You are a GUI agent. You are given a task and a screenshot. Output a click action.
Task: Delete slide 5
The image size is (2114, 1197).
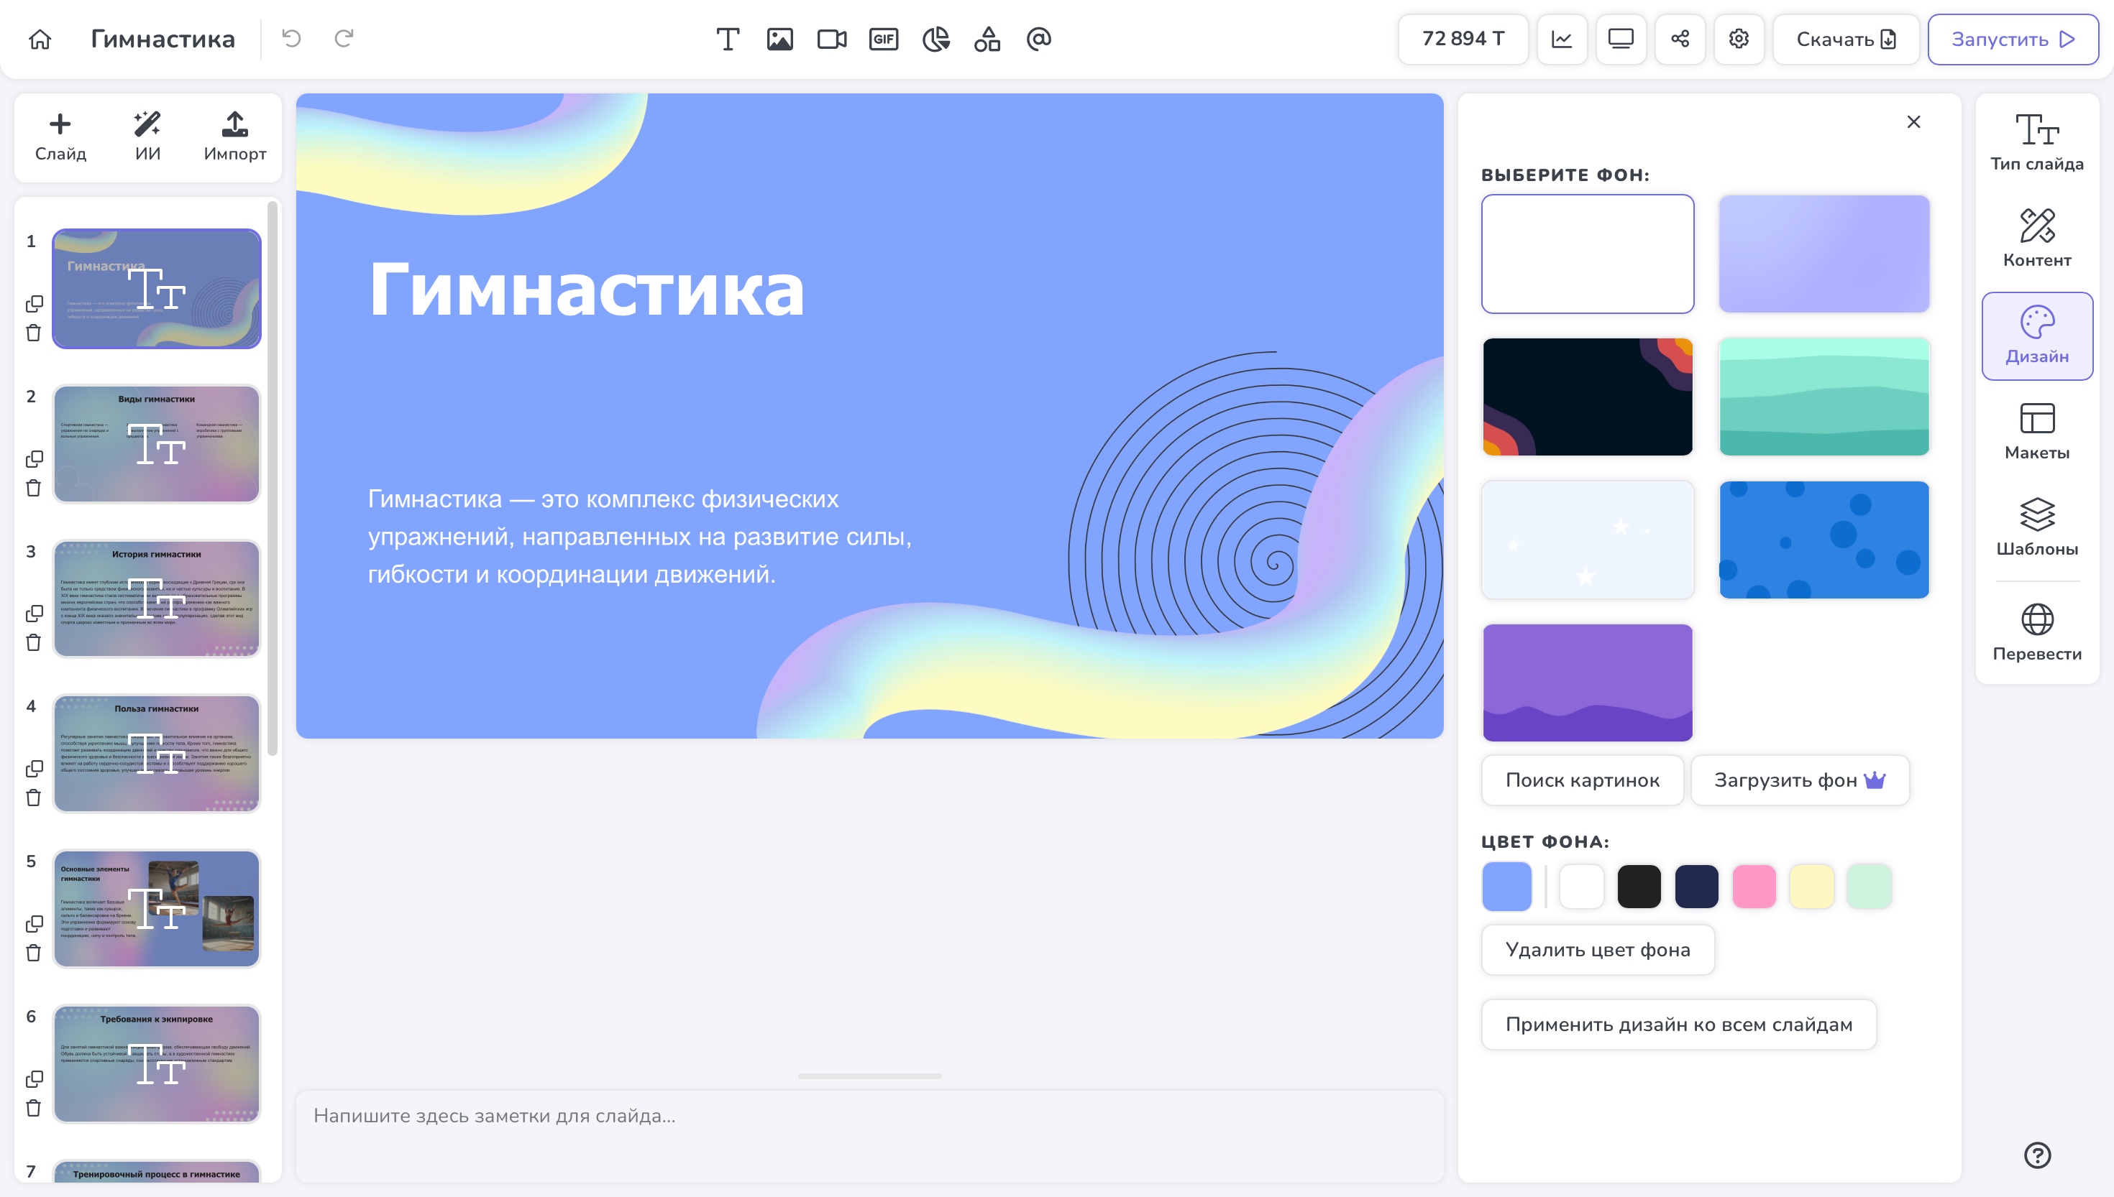click(33, 953)
